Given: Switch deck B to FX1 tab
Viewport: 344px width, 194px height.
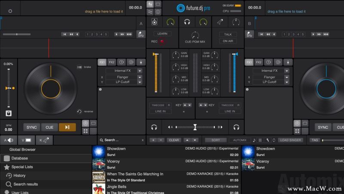Looking at the screenshot, I should 249,62.
